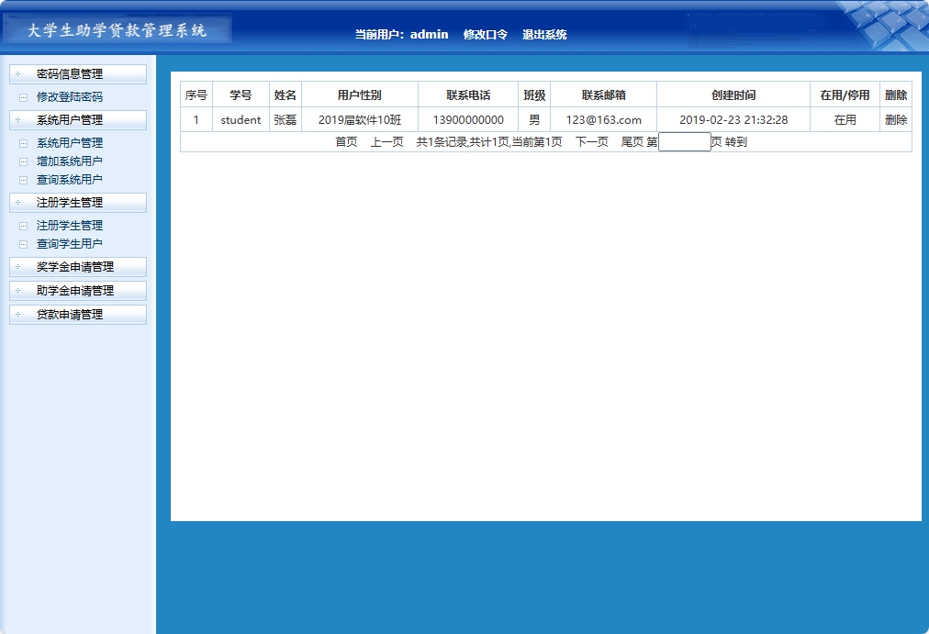Go to 首页 in the pagination bar
Image resolution: width=929 pixels, height=634 pixels.
pos(344,141)
